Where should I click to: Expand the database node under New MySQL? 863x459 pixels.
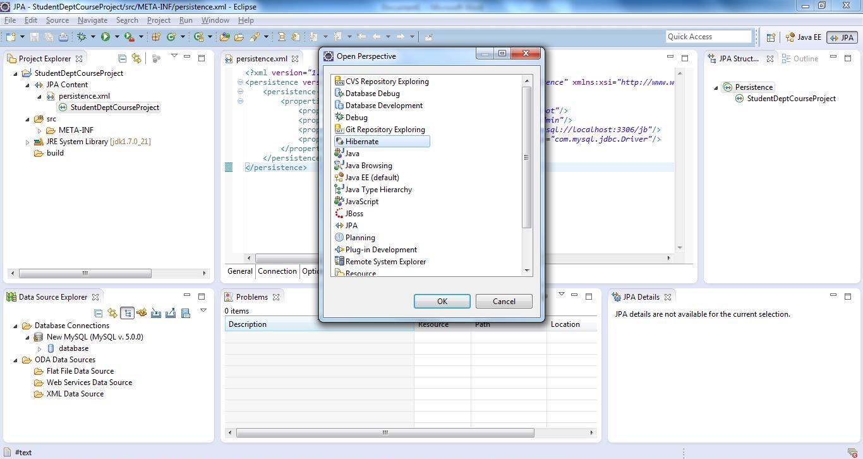point(39,348)
